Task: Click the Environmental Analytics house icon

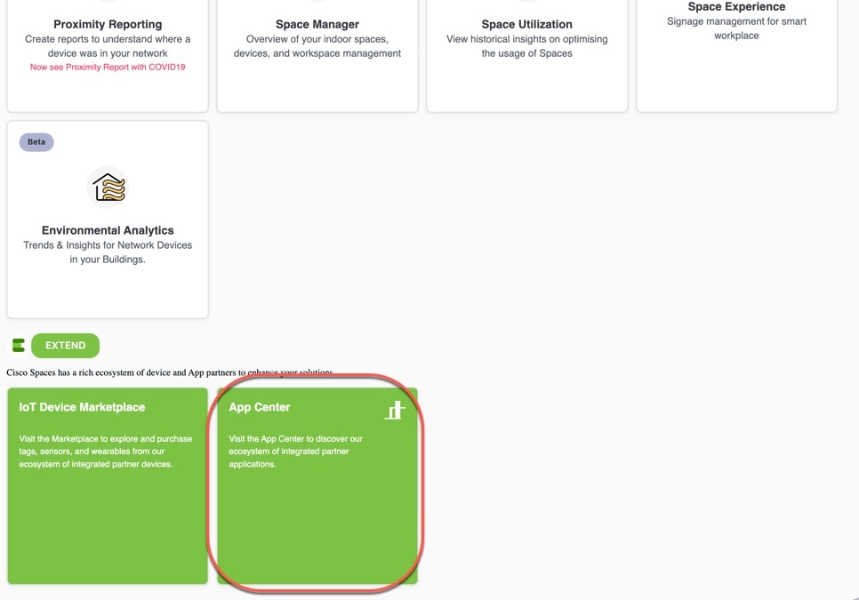Action: tap(108, 188)
